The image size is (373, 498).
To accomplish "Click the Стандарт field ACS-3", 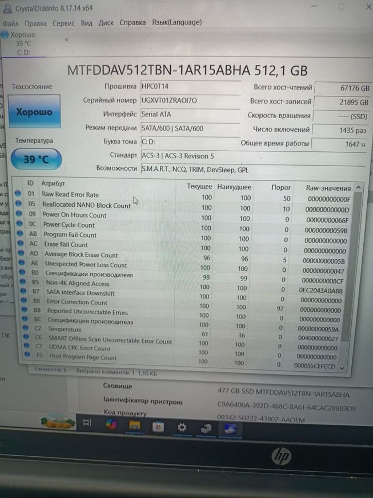I will point(253,156).
